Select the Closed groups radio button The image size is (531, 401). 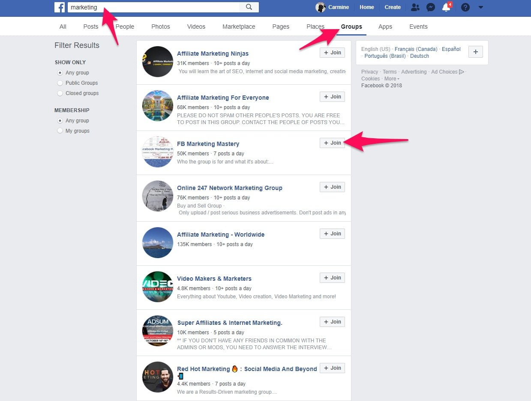(60, 93)
